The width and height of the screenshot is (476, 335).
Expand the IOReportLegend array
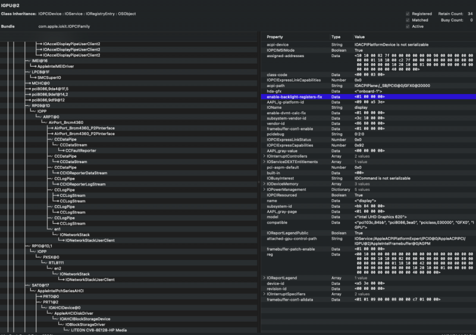click(x=264, y=278)
